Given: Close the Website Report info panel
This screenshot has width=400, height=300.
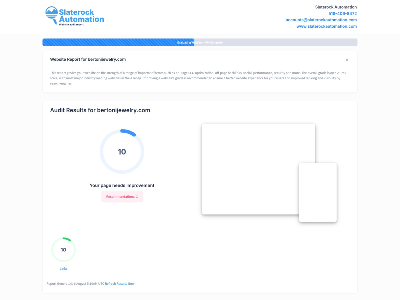Looking at the screenshot, I should (347, 60).
